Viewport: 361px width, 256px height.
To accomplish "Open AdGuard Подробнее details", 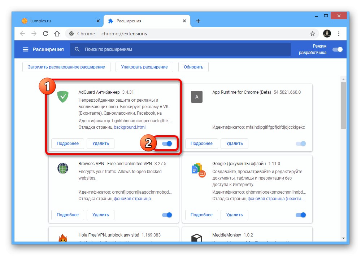I will pyautogui.click(x=68, y=144).
